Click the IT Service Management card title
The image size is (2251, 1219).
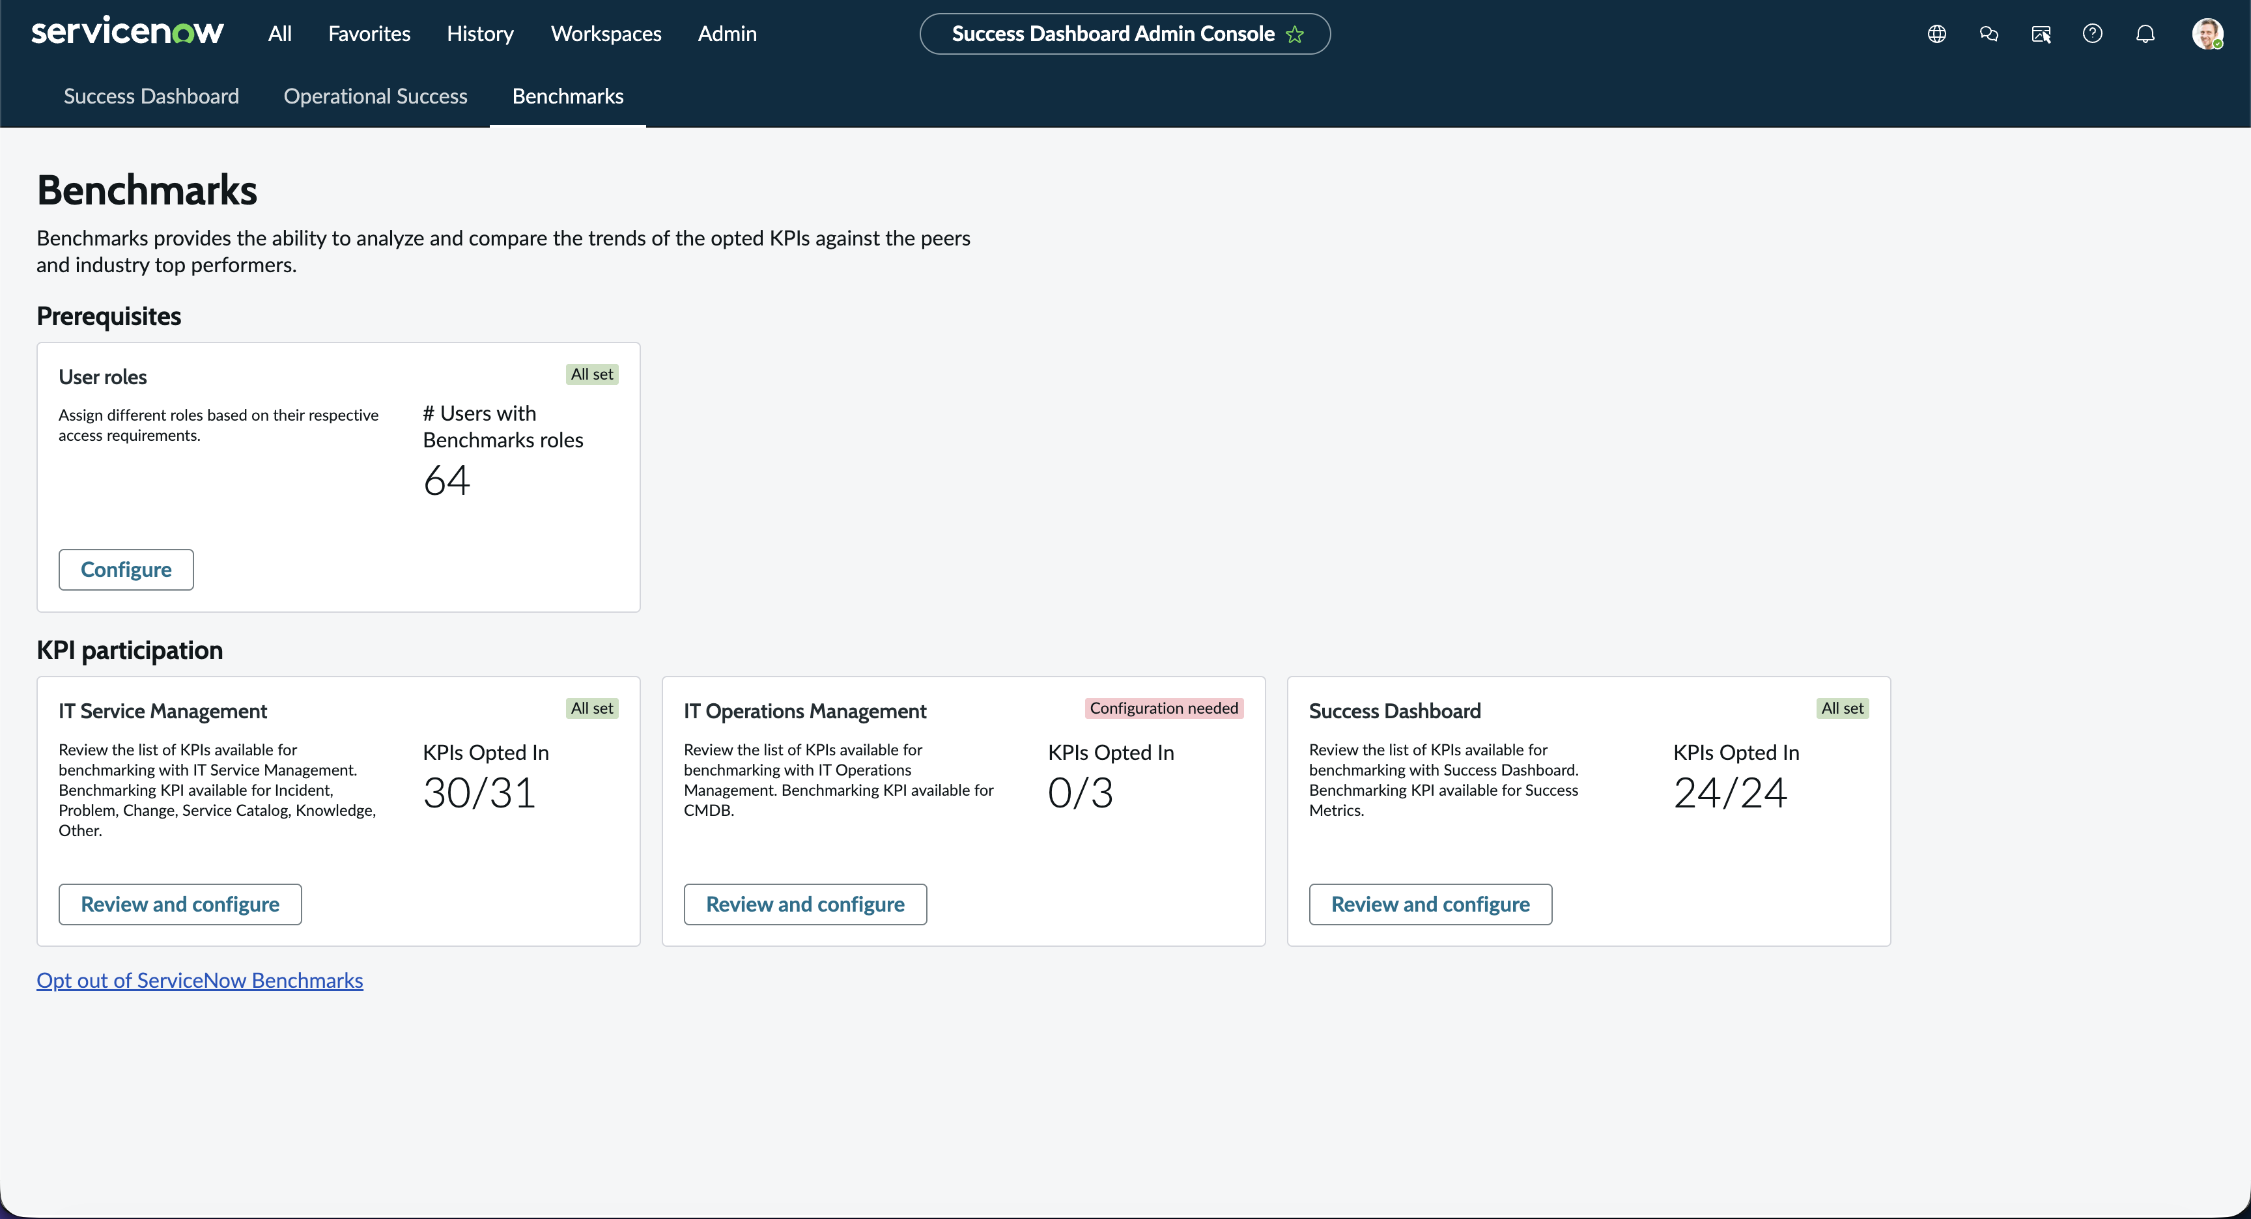[163, 711]
